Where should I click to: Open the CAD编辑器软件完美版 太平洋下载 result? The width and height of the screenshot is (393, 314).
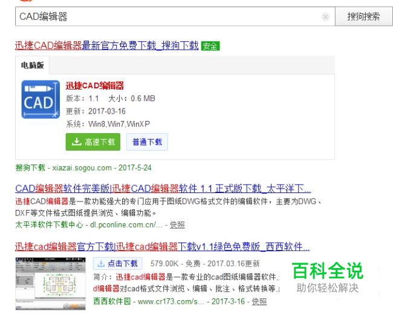pos(163,188)
